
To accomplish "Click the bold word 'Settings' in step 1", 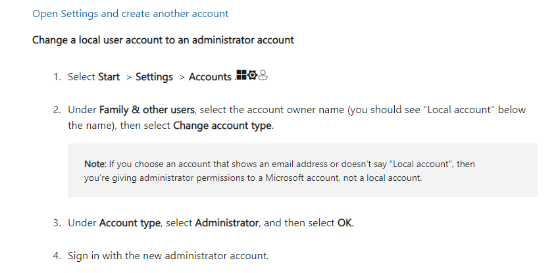I will (x=154, y=77).
